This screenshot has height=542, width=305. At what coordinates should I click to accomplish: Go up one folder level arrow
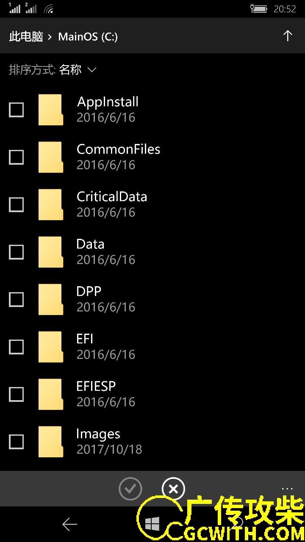pyautogui.click(x=288, y=36)
